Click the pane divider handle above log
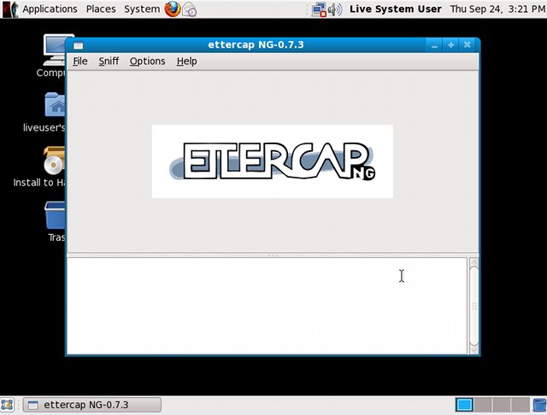This screenshot has width=547, height=415. tap(273, 255)
